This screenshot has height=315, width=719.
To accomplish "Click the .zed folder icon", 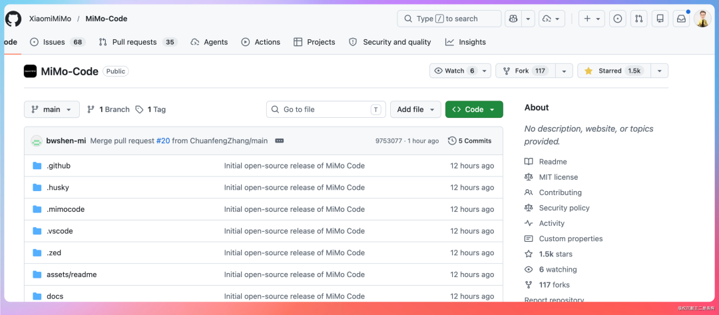I will (37, 252).
